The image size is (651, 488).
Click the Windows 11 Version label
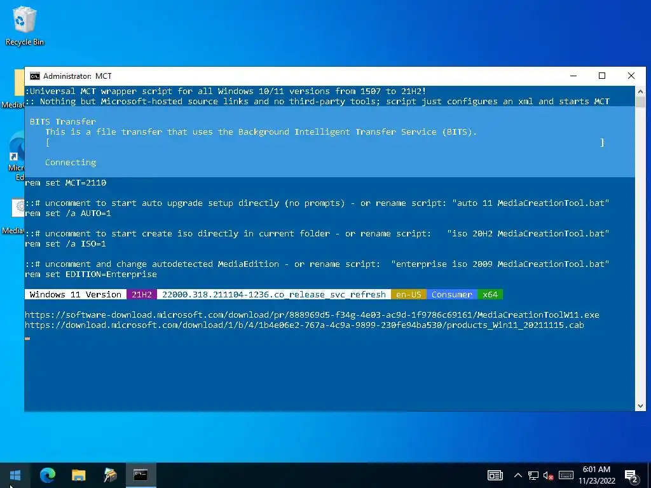76,294
